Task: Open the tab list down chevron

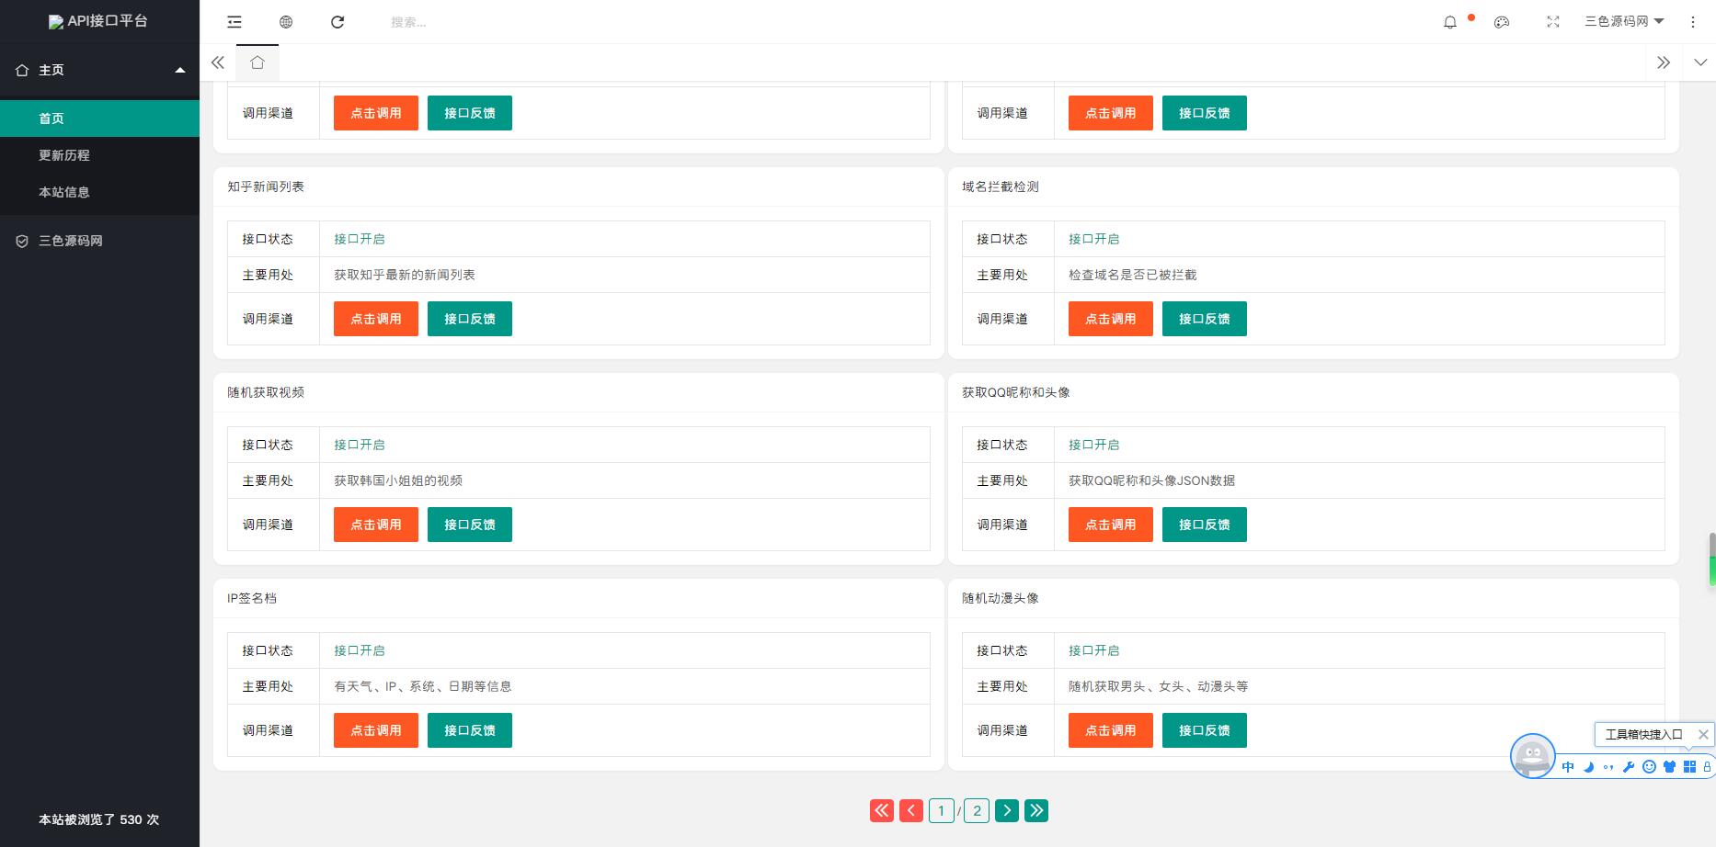Action: pos(1700,62)
